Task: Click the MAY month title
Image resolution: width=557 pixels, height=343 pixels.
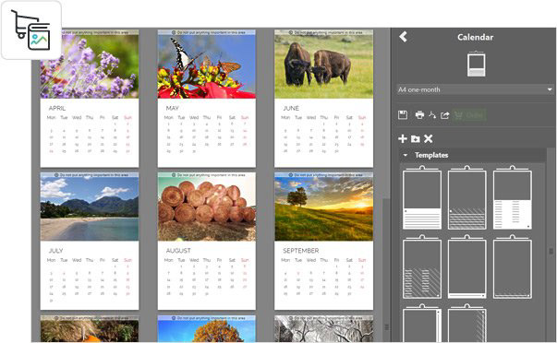Action: click(x=173, y=108)
